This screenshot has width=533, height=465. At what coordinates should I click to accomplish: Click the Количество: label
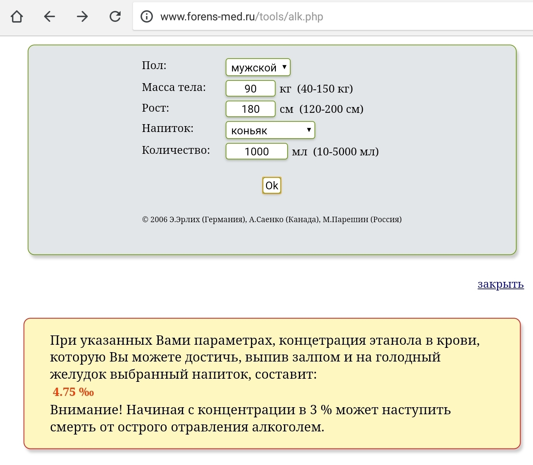pyautogui.click(x=176, y=150)
